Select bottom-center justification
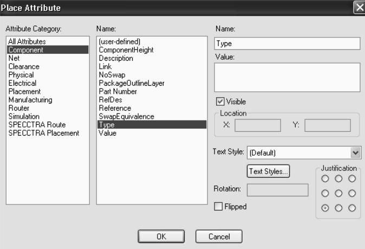Image resolution: width=365 pixels, height=249 pixels. (338, 208)
